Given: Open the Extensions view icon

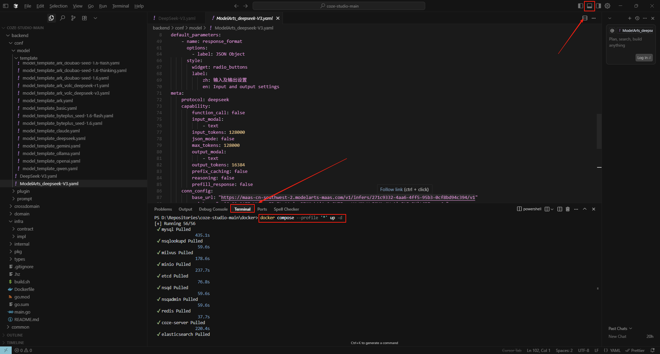Looking at the screenshot, I should (84, 18).
